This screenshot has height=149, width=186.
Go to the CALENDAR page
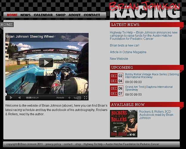pos(43,15)
